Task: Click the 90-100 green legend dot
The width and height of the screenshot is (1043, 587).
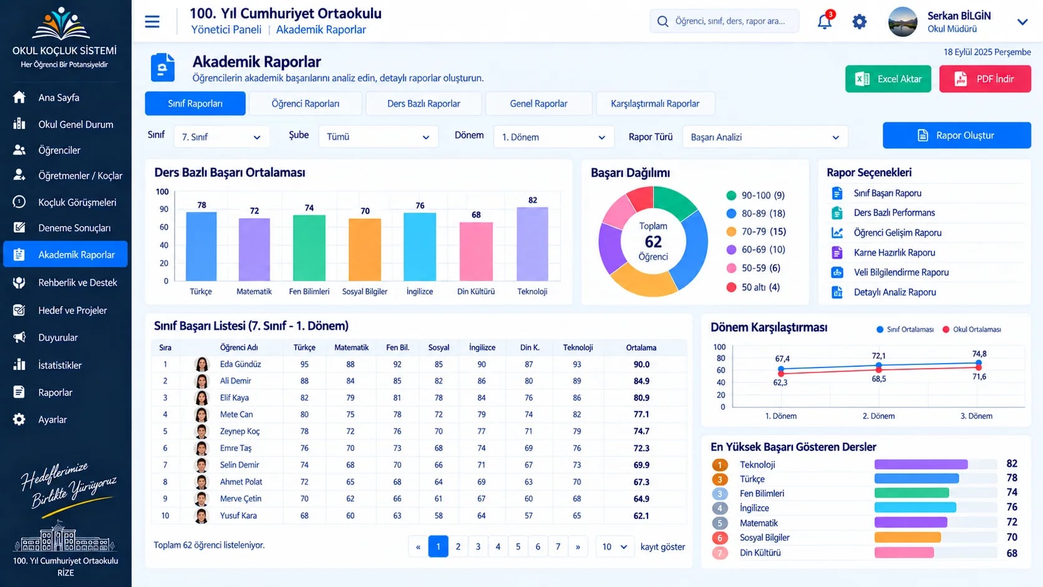Action: pyautogui.click(x=731, y=195)
